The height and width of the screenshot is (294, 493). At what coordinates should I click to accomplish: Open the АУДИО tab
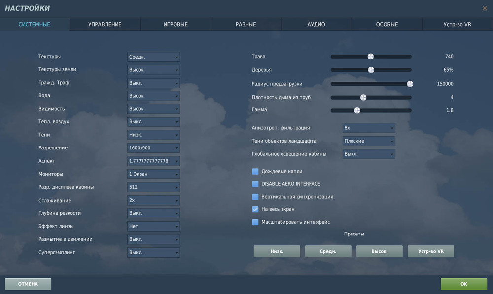point(316,24)
